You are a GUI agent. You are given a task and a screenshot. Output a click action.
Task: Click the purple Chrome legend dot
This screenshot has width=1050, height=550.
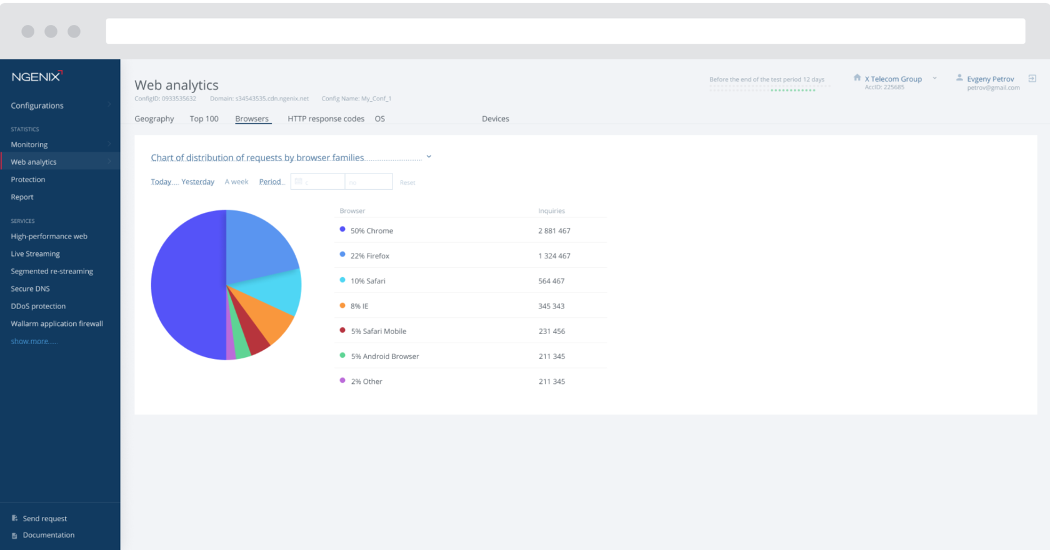pos(342,229)
